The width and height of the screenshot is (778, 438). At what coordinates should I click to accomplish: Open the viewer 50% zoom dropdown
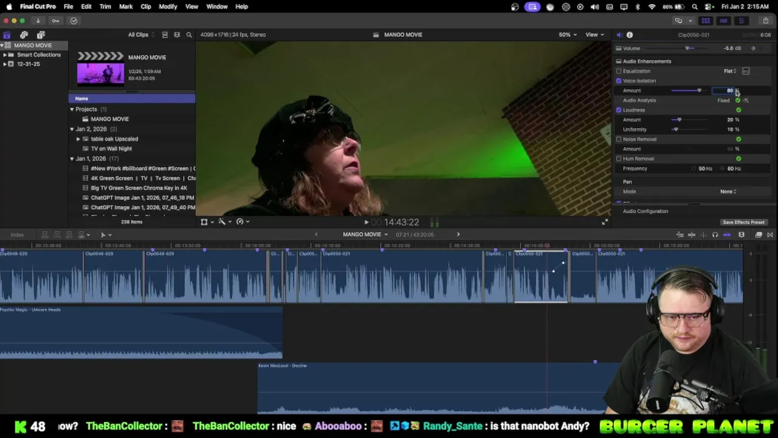pyautogui.click(x=568, y=35)
